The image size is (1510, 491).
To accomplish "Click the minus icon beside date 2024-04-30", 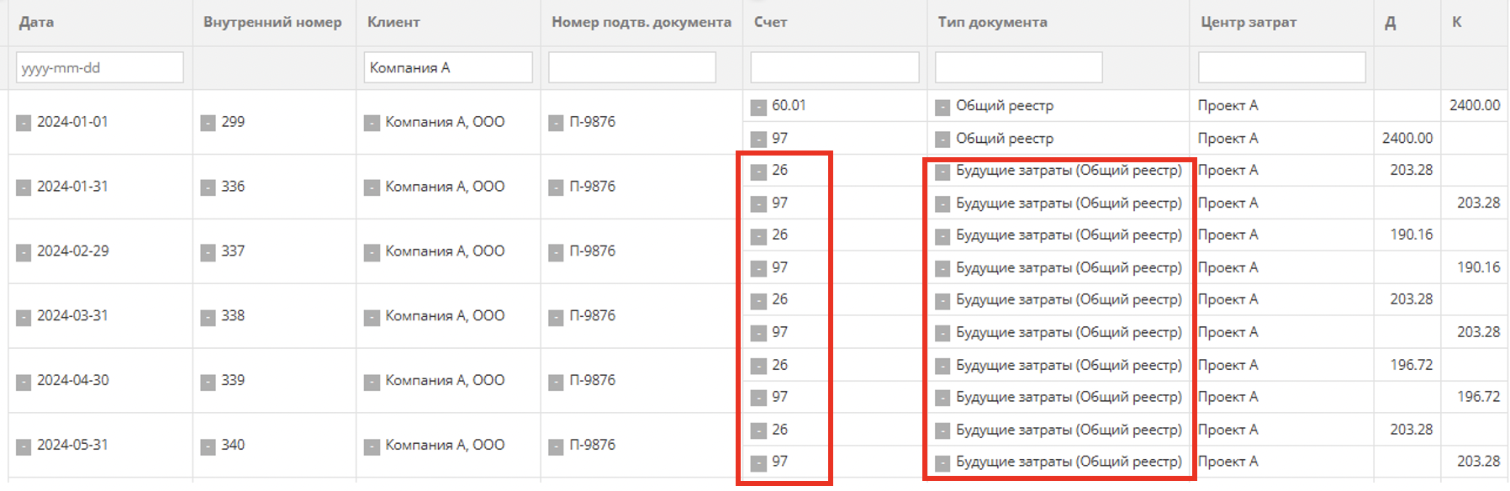I will tap(24, 382).
